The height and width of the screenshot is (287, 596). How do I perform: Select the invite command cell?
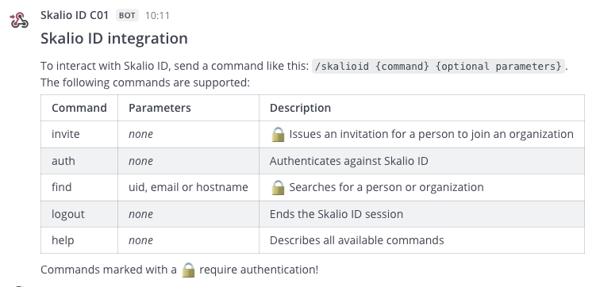click(x=79, y=135)
